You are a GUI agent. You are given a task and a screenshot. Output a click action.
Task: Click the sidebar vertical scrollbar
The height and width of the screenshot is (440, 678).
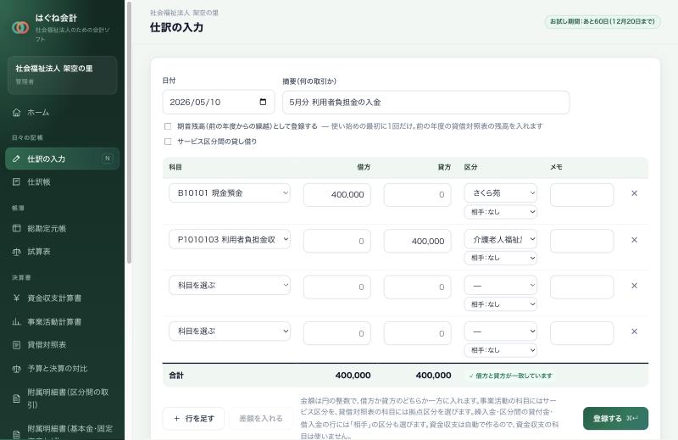[129, 133]
